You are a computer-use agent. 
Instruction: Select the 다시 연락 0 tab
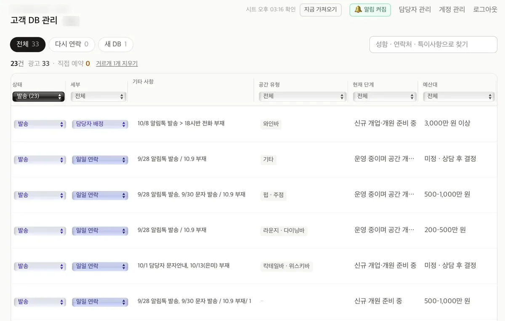point(72,44)
